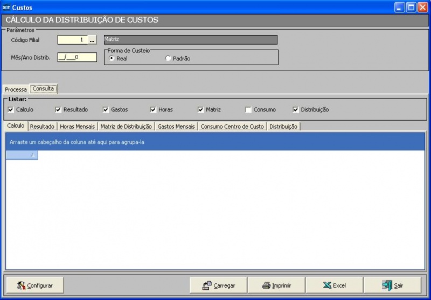Click the blue column grouping panel
The image size is (431, 300).
[x=215, y=142]
